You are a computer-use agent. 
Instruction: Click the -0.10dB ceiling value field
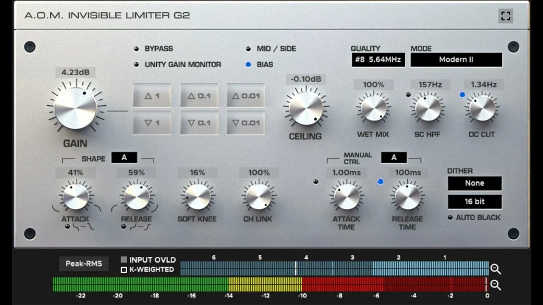coord(306,79)
